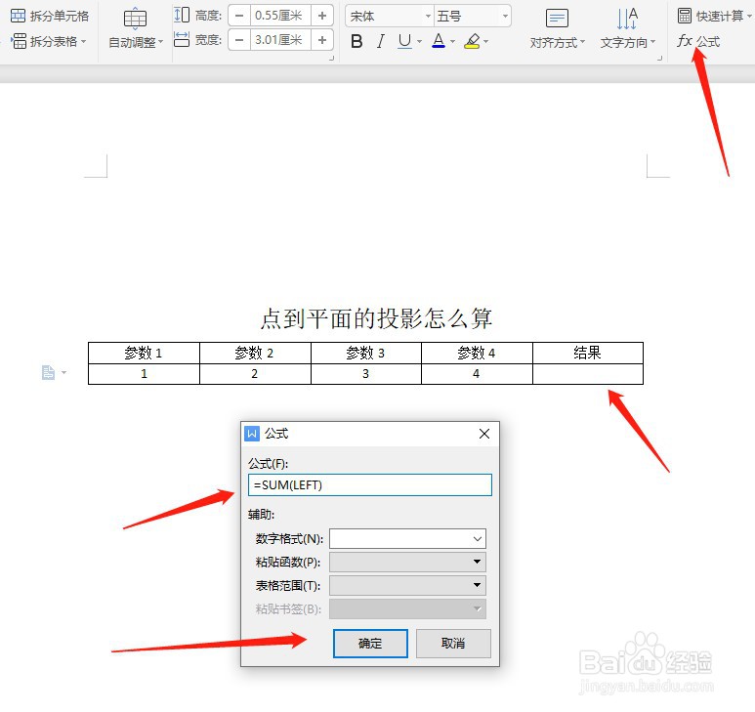Image resolution: width=755 pixels, height=712 pixels.
Task: Click the formula field with =SUM(LEFT)
Action: click(370, 484)
